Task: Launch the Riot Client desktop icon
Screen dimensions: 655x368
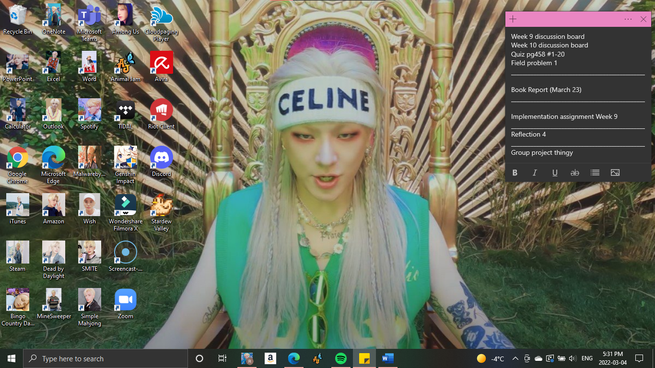Action: 162,114
